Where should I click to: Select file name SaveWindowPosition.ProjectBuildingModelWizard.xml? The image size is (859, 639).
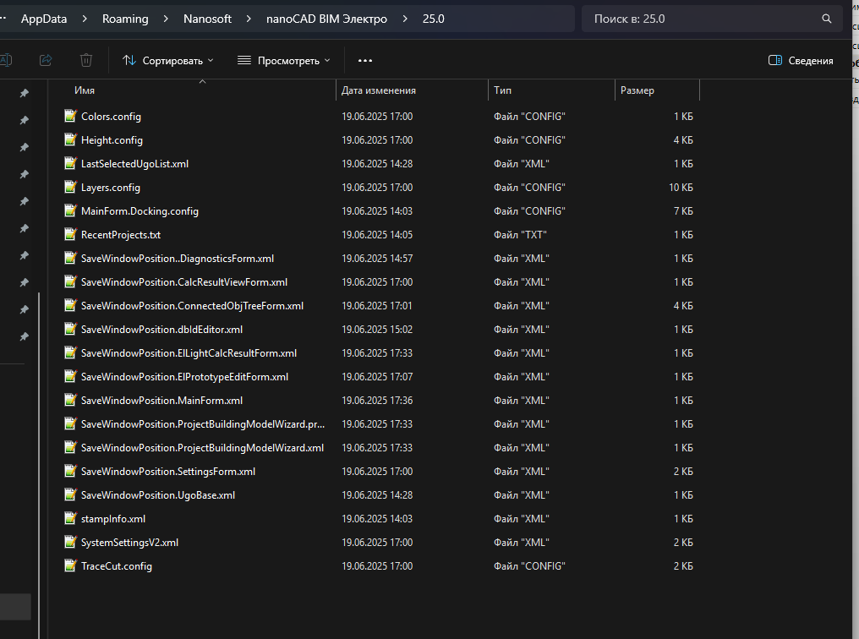tap(202, 448)
